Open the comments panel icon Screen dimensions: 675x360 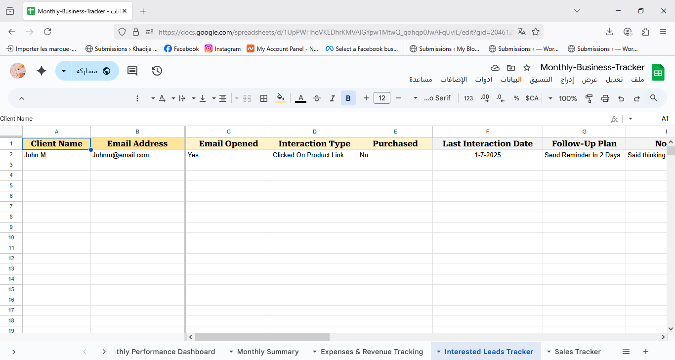[x=132, y=71]
